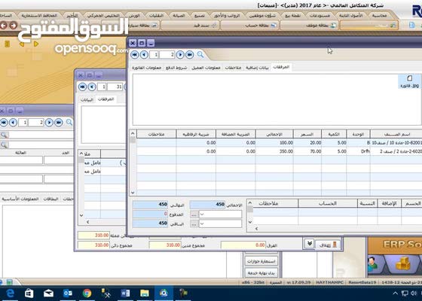This screenshot has height=301, width=422.
Task: Go to the last record in the invoice window
Action: click(189, 55)
